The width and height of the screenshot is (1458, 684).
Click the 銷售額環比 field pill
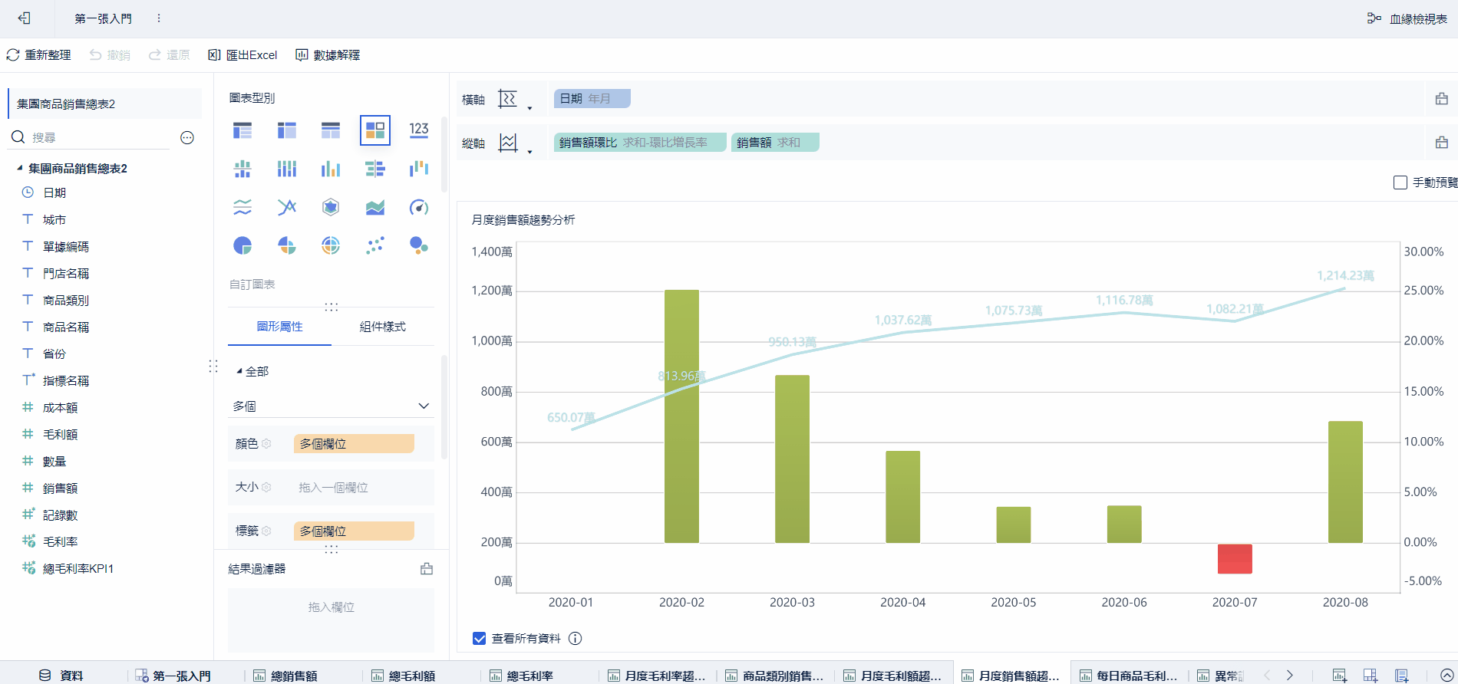tap(640, 143)
